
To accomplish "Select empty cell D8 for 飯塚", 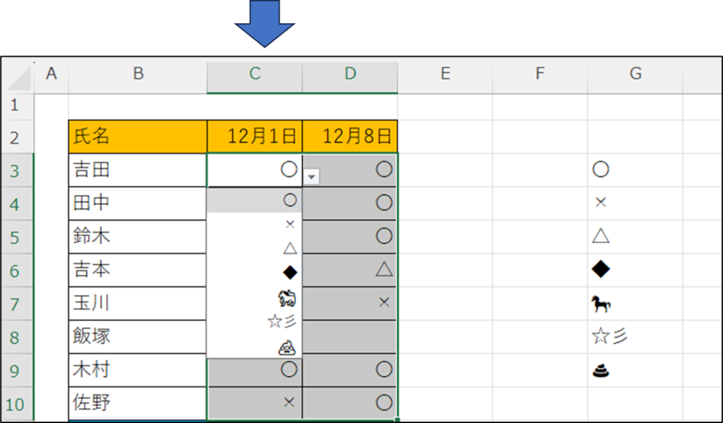I will (349, 337).
